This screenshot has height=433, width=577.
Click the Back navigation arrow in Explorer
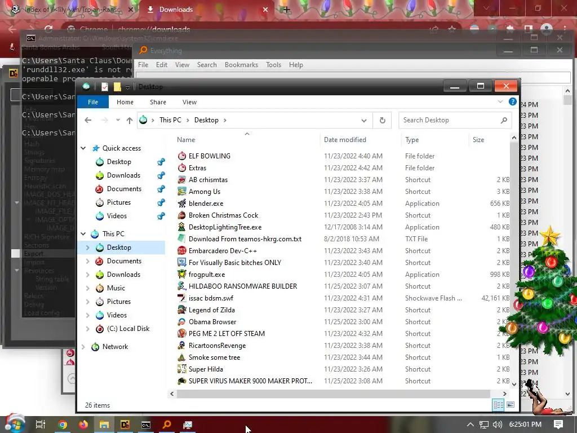pos(88,120)
